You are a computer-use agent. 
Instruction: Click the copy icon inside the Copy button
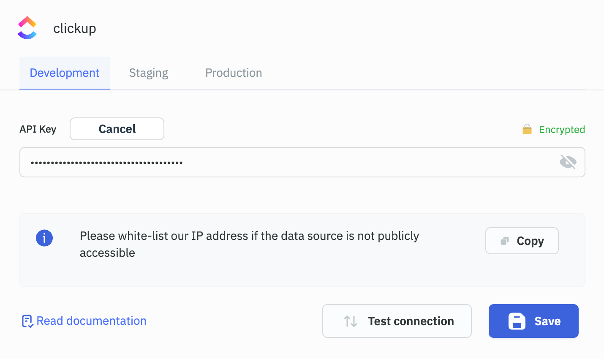pyautogui.click(x=504, y=240)
